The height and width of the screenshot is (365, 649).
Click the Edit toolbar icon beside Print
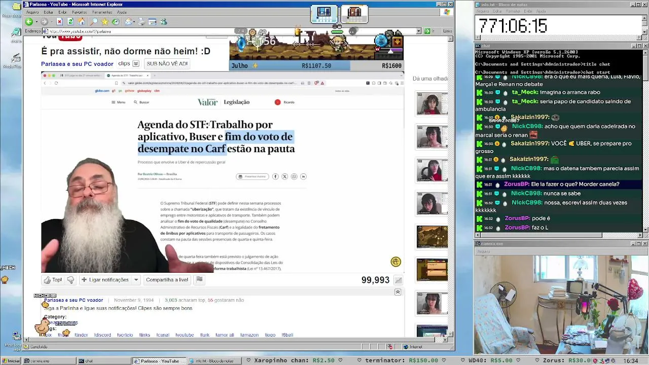click(152, 22)
